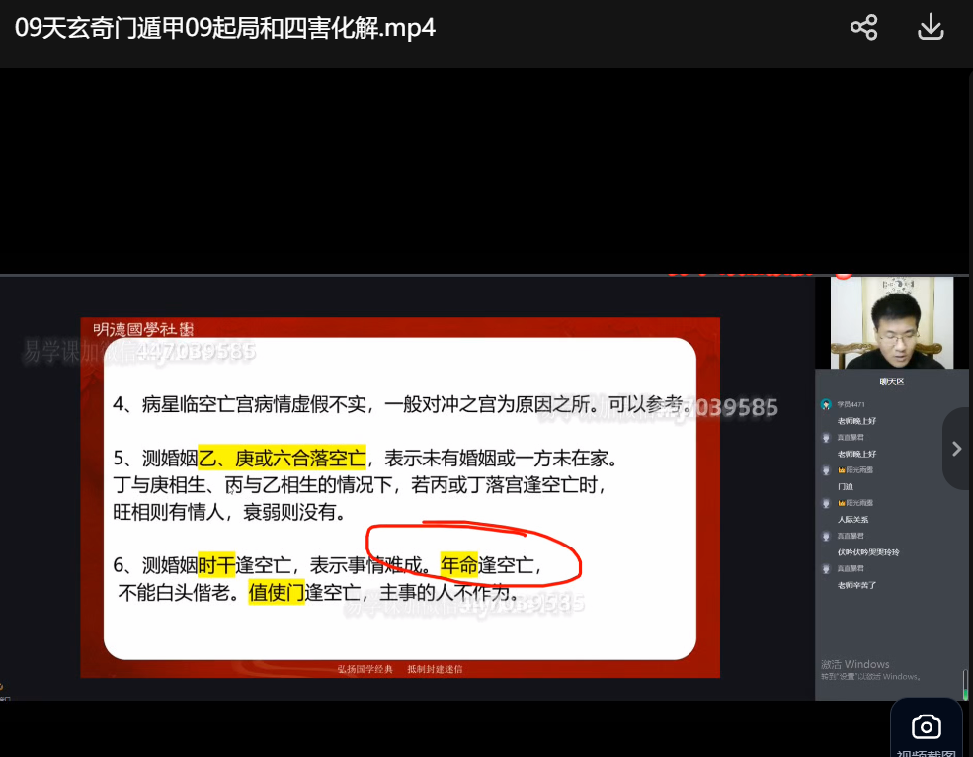The image size is (973, 757).
Task: Open the 聊天区 chat panel header
Action: 891,381
